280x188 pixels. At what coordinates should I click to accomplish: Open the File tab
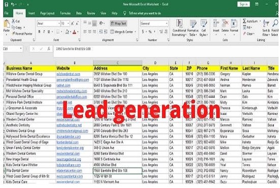(x=7, y=13)
